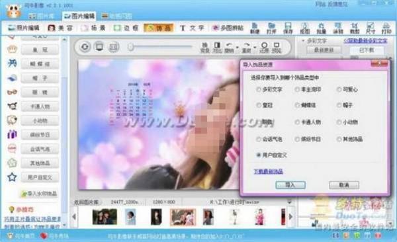Viewport: 397px width, 242px height.
Task: Click the blue hat (帽子) icon
Action: (x=12, y=78)
